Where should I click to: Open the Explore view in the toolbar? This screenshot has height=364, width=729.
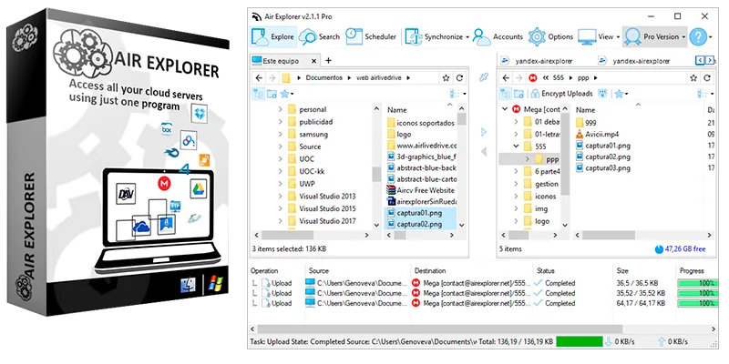click(x=272, y=36)
